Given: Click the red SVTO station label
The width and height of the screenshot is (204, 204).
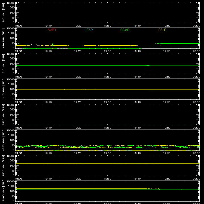Looking at the screenshot, I should pyautogui.click(x=52, y=30).
